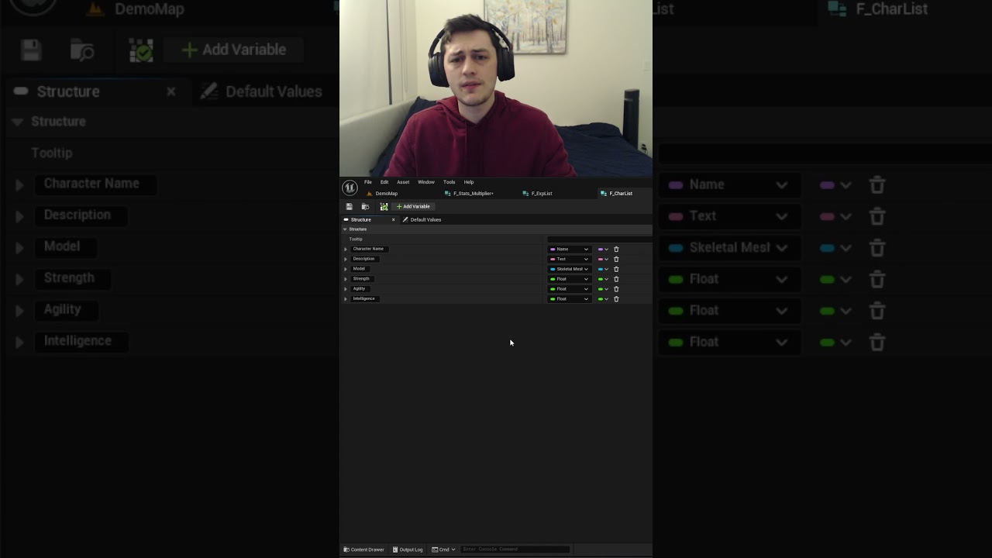Click the Model variable name field

pyautogui.click(x=360, y=269)
